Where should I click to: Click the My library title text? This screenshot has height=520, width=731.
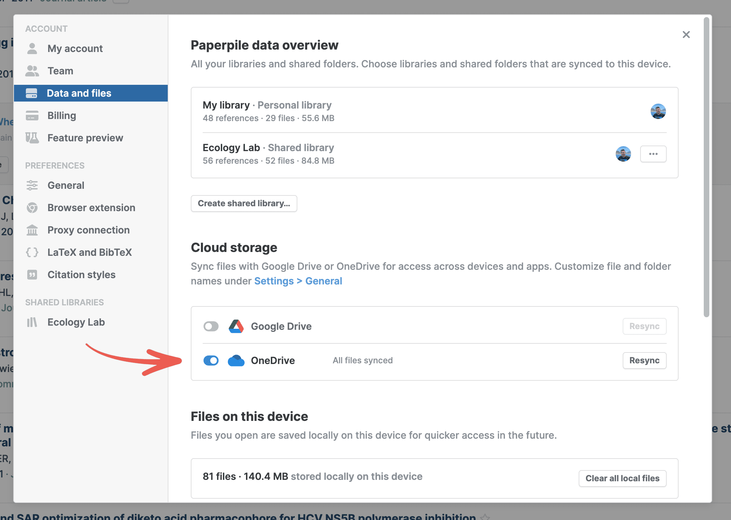[x=226, y=105]
